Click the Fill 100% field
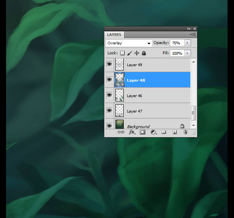This screenshot has height=218, width=234. click(177, 53)
